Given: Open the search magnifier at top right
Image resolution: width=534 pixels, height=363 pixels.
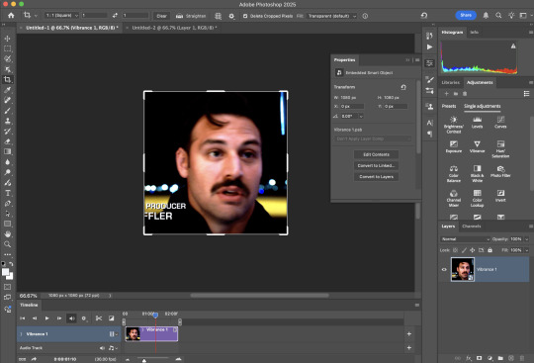Looking at the screenshot, I should coord(498,16).
